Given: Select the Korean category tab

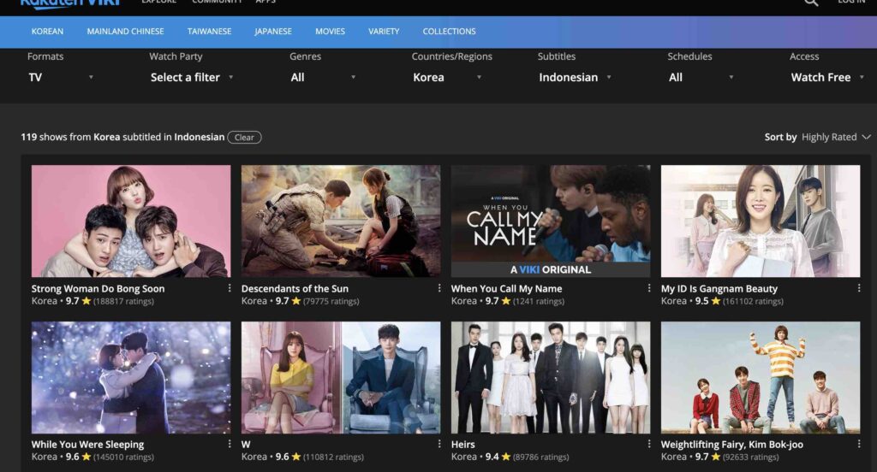Looking at the screenshot, I should pyautogui.click(x=48, y=32).
